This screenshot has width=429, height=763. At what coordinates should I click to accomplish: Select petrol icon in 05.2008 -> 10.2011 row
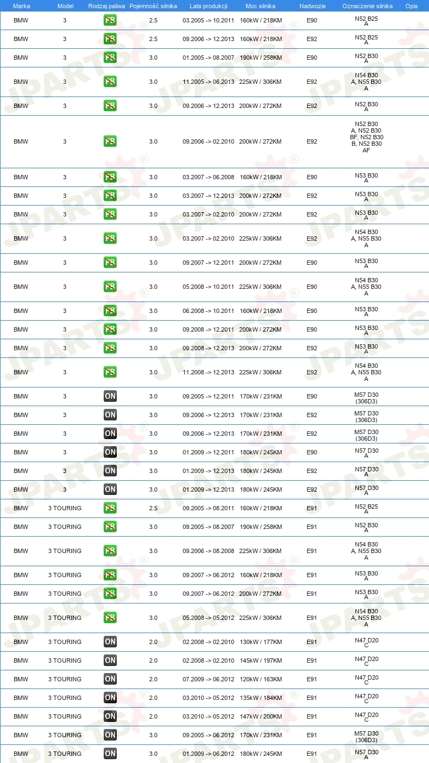110,287
